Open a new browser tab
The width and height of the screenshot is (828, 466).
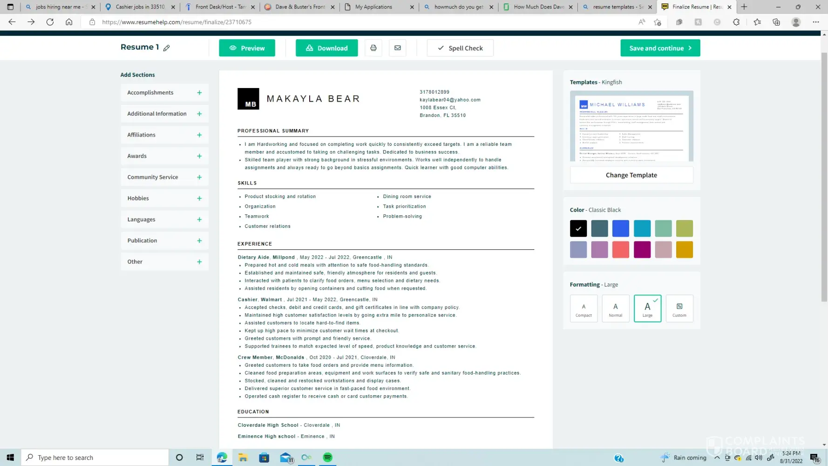(x=744, y=7)
